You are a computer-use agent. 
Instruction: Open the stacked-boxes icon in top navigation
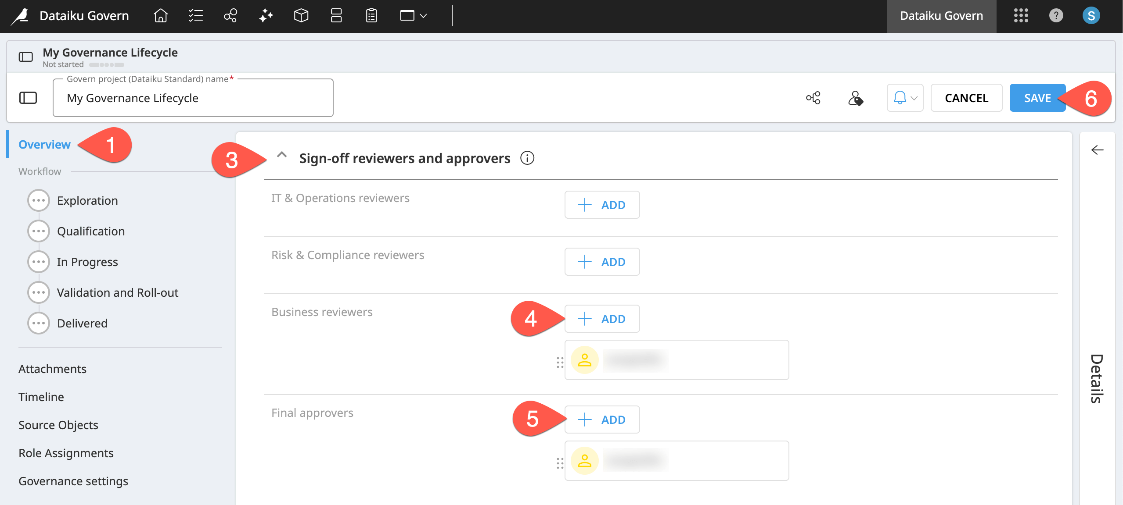[336, 16]
